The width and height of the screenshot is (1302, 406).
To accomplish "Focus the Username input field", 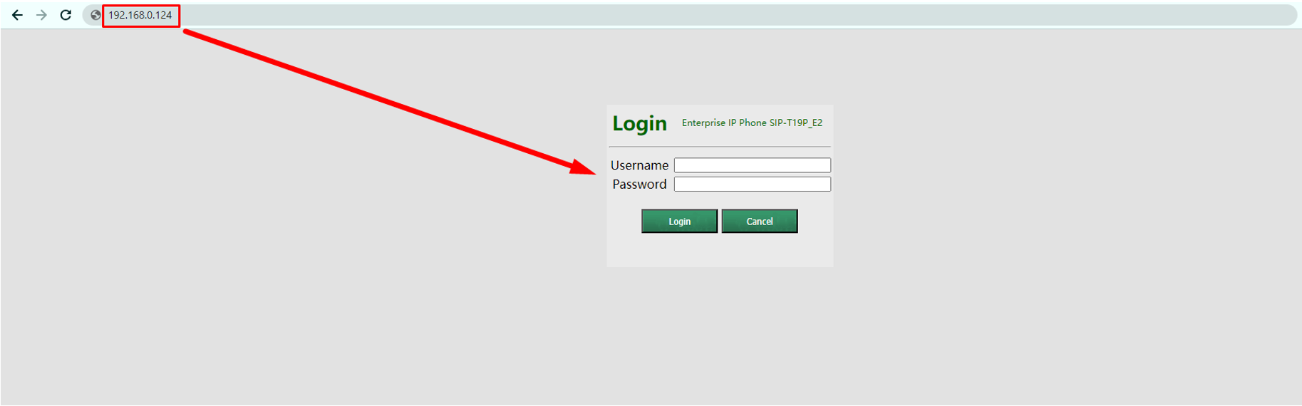I will pos(753,165).
